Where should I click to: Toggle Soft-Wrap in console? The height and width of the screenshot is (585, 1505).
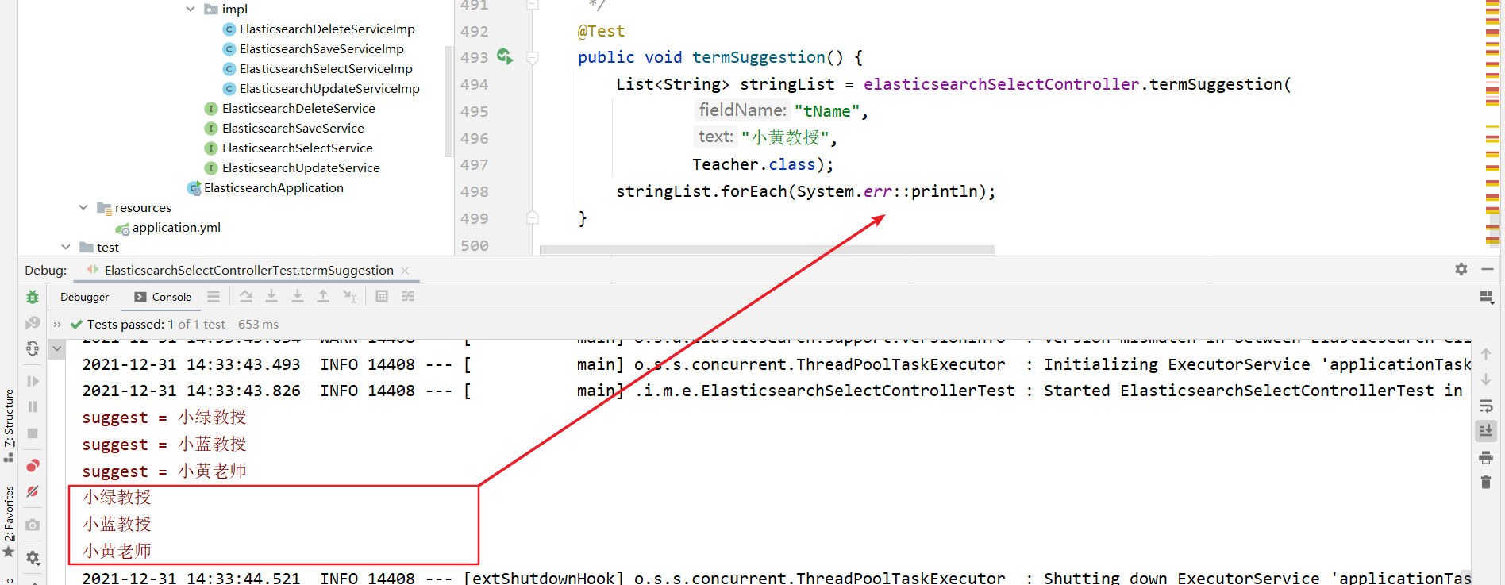pyautogui.click(x=1486, y=406)
